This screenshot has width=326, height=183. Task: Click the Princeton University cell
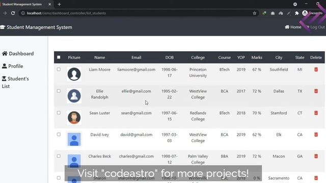click(x=198, y=73)
